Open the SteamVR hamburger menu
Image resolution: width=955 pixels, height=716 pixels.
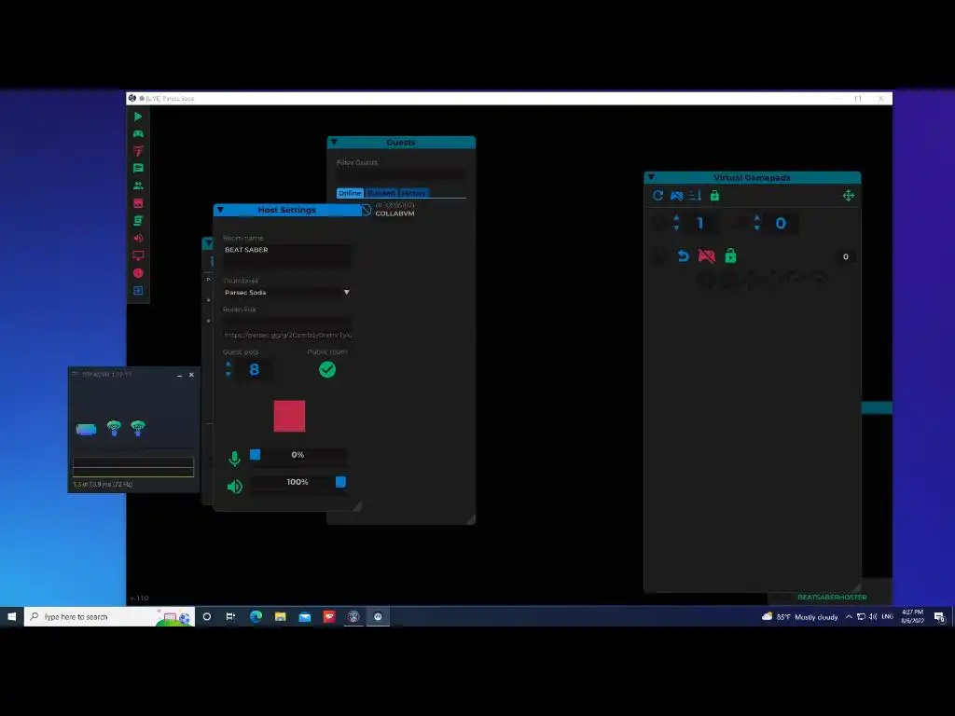click(x=75, y=375)
